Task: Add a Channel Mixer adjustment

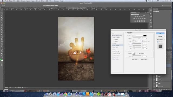Action: pos(143,19)
